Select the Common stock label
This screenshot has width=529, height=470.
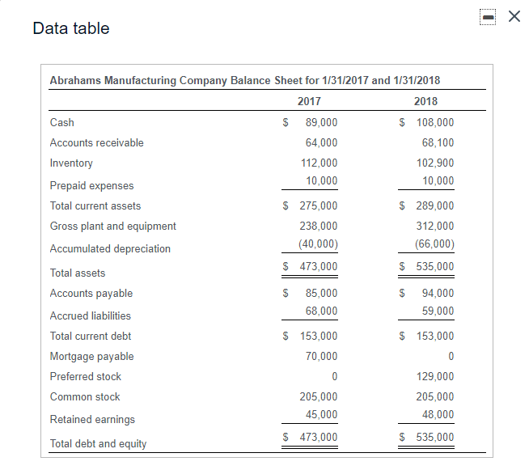85,396
